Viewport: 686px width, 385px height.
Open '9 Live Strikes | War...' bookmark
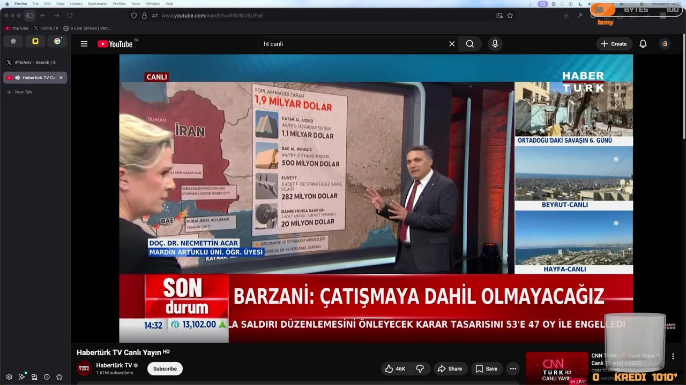pos(87,28)
